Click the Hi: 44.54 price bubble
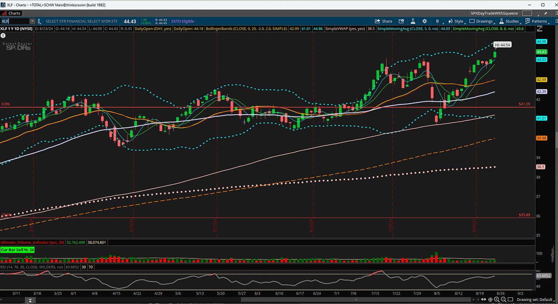The width and height of the screenshot is (558, 304). (x=502, y=45)
